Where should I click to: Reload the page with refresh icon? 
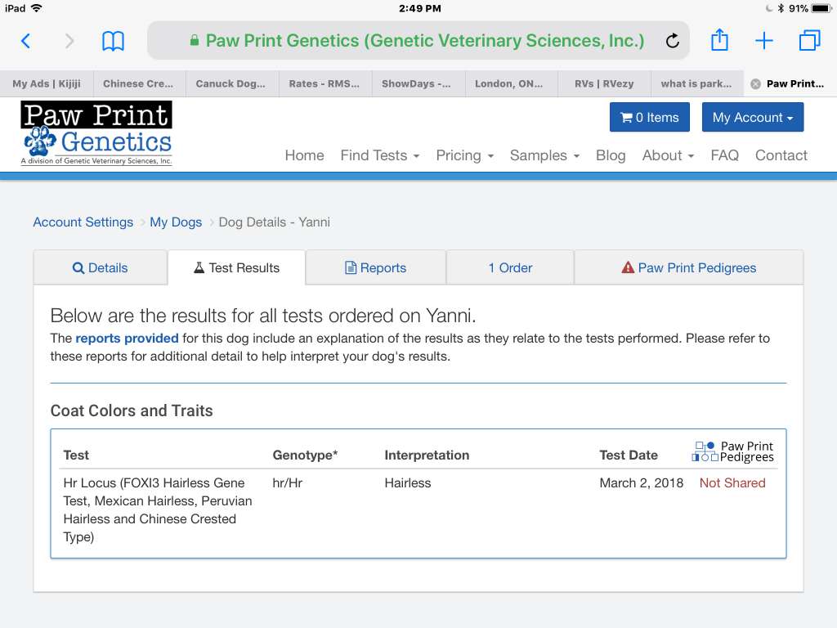point(672,41)
